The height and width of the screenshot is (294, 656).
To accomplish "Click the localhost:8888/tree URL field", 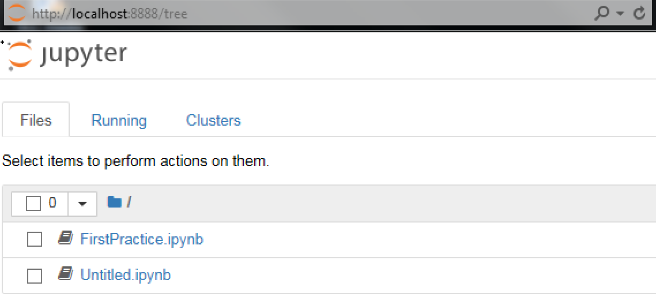I will 310,13.
